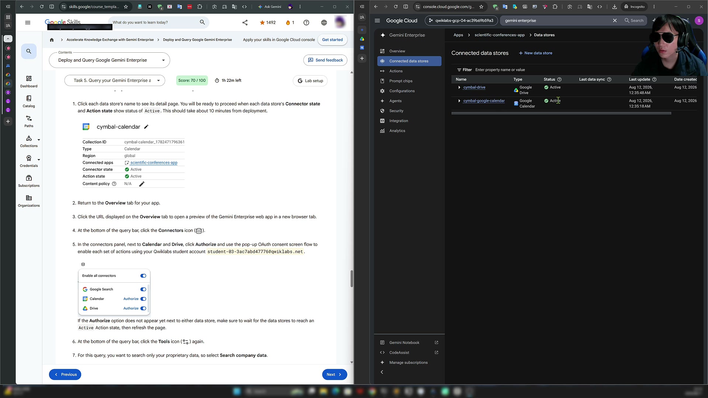This screenshot has height=398, width=708.
Task: Open the help question mark icon
Action: coord(306,22)
